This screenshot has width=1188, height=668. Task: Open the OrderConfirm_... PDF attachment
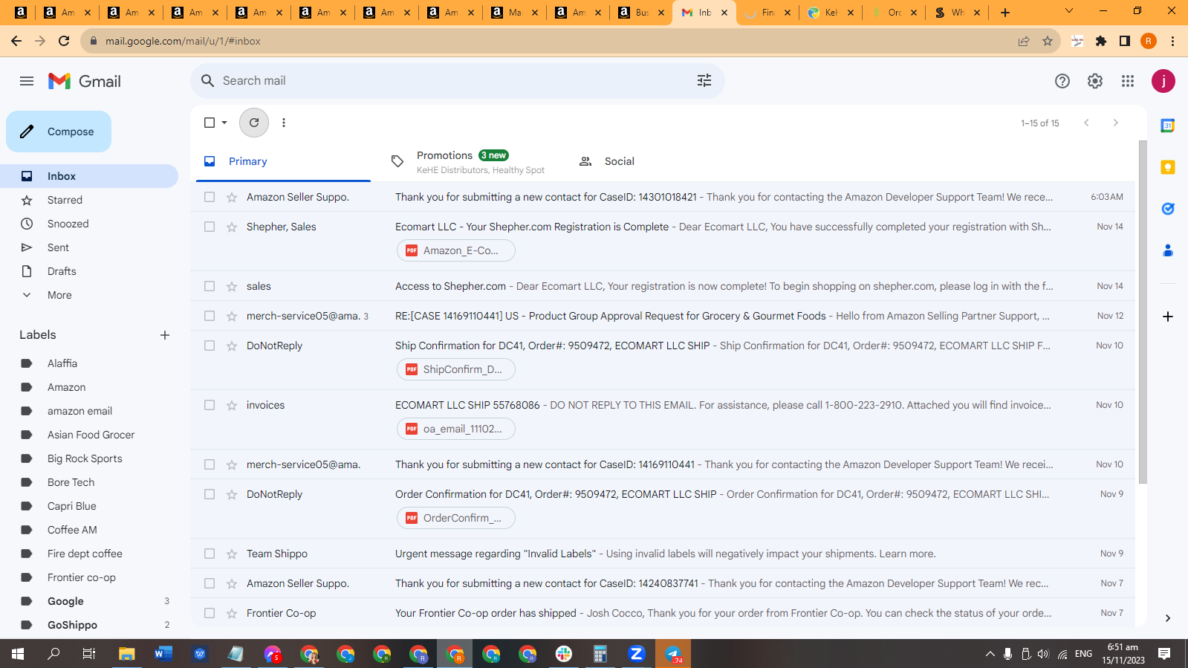click(x=456, y=518)
